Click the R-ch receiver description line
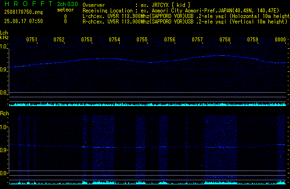290x189 pixels. coord(185,22)
